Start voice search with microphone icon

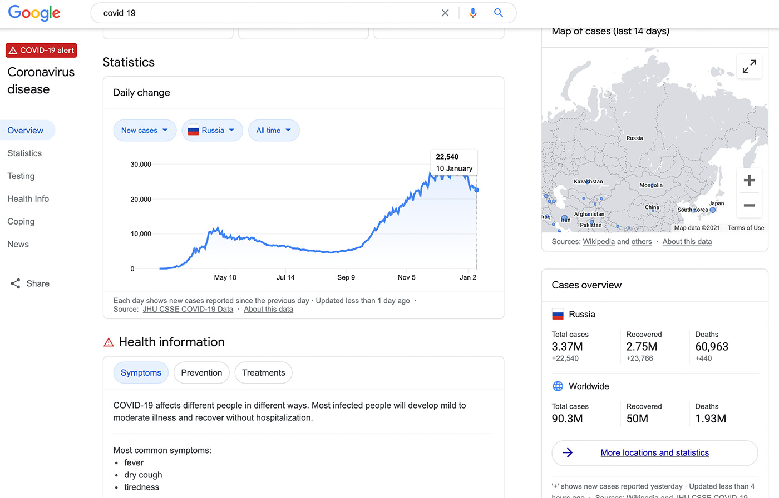click(x=472, y=13)
